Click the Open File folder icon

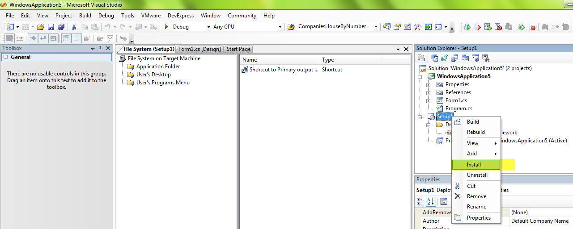pos(41,27)
